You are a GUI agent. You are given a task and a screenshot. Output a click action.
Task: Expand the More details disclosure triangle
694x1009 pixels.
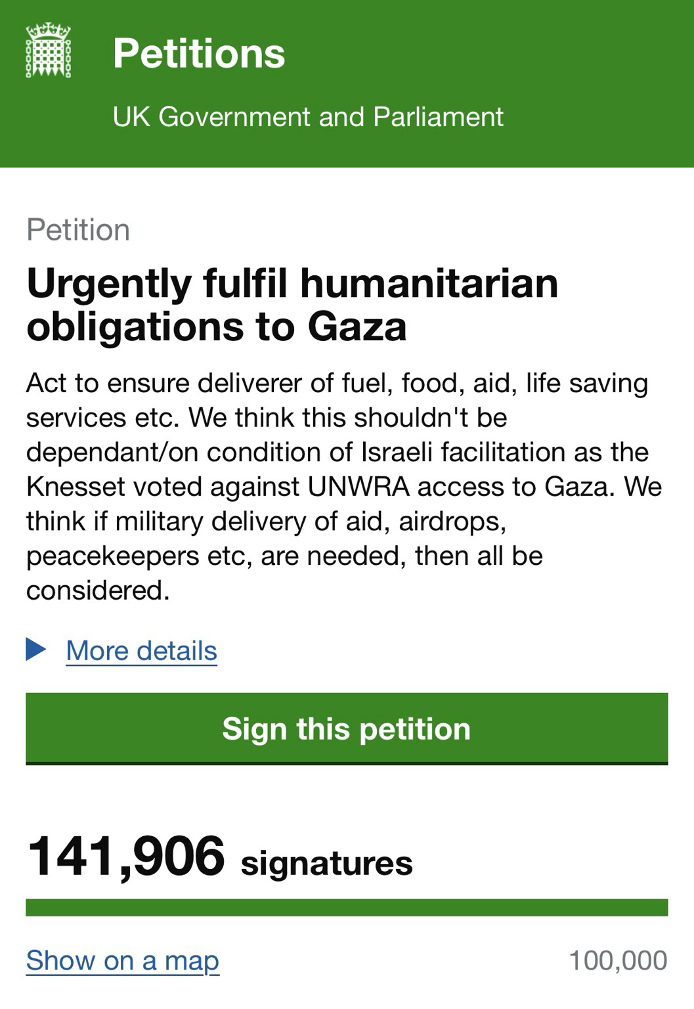36,650
